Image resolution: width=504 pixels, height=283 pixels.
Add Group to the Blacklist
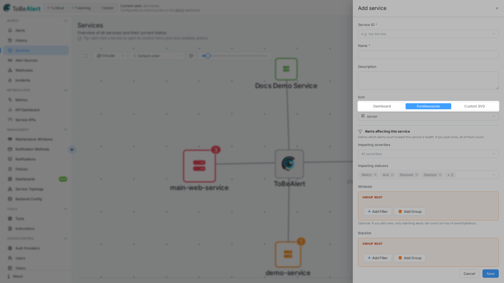click(409, 258)
